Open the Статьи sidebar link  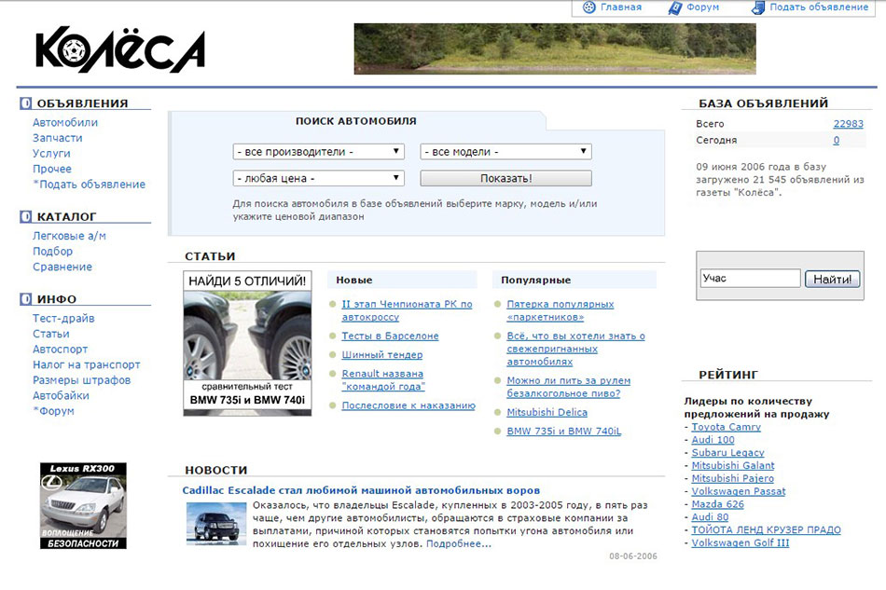coord(51,335)
